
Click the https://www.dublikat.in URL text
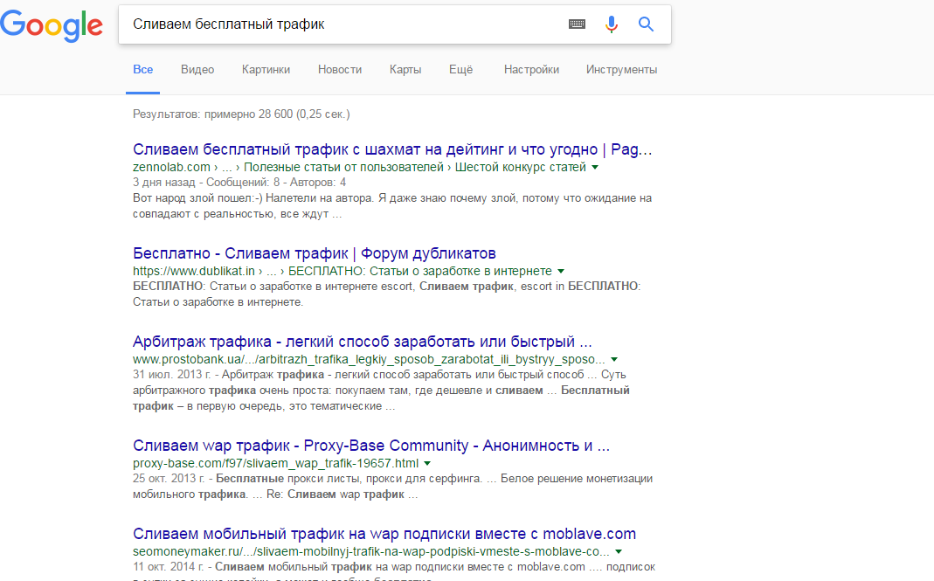[342, 271]
